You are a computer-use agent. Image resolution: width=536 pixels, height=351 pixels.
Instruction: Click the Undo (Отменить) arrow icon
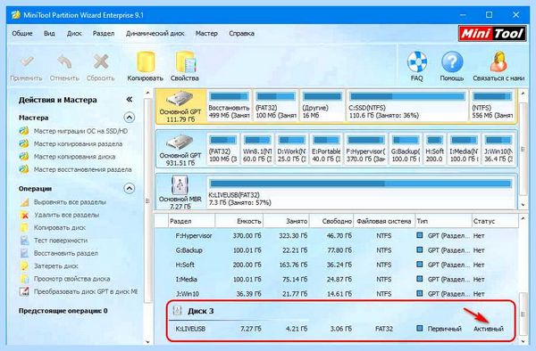(64, 62)
